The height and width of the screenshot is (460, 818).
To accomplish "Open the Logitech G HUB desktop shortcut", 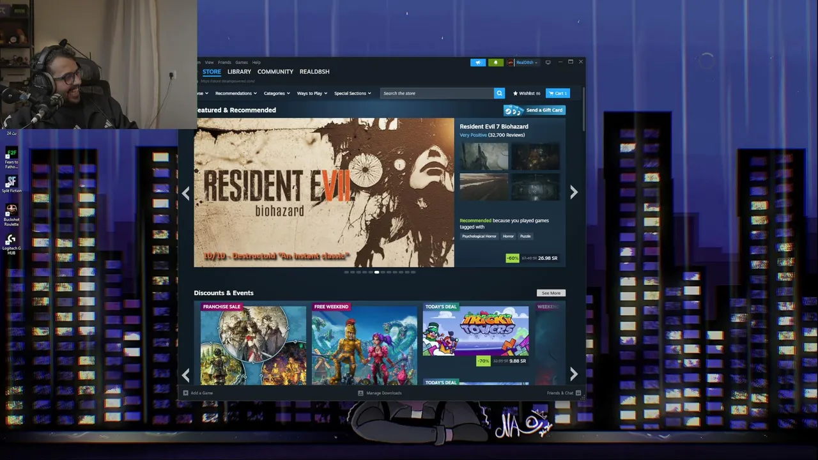I will click(x=12, y=244).
